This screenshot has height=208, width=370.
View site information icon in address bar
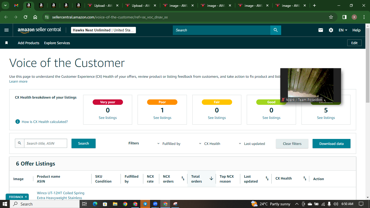click(47, 17)
